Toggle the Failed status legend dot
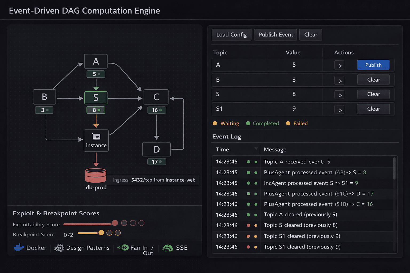This screenshot has height=273, width=410. click(x=288, y=123)
